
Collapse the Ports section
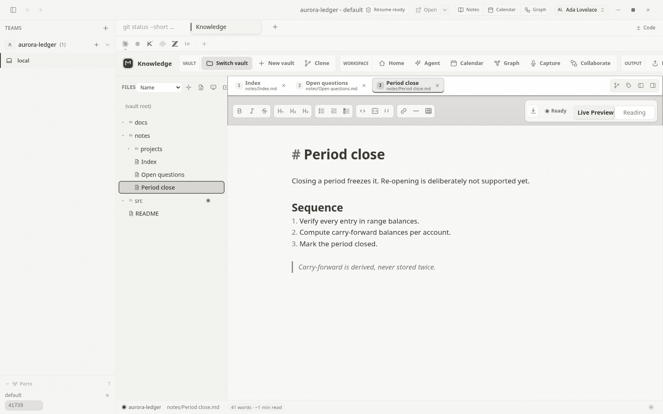click(x=7, y=384)
